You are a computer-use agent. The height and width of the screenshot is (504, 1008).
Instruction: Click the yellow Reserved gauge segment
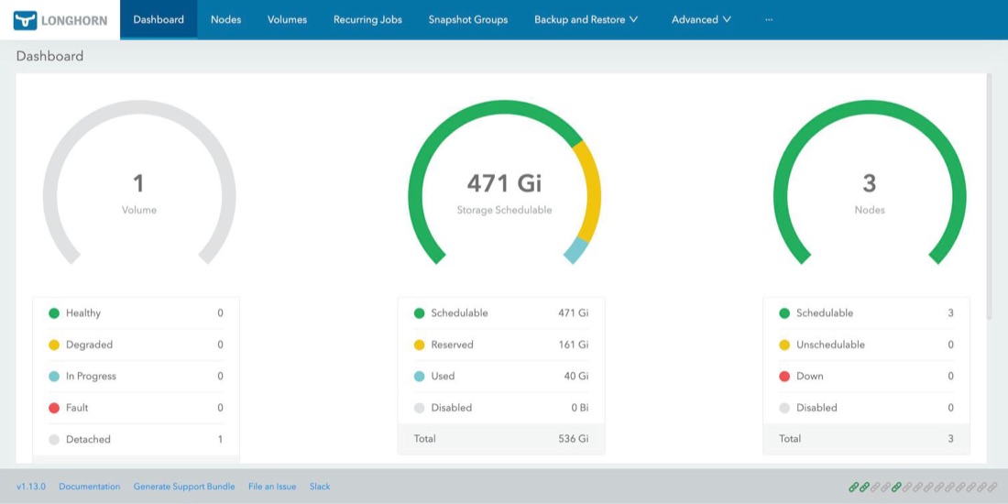[590, 190]
